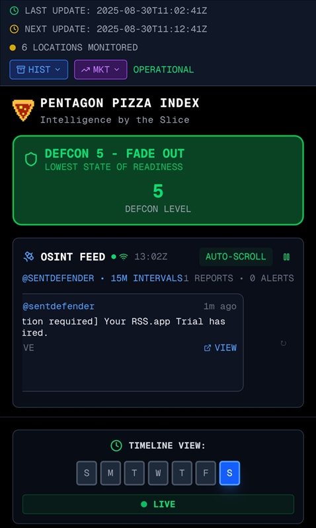This screenshot has width=316, height=528.
Task: Open the HIST dropdown
Action: point(39,70)
